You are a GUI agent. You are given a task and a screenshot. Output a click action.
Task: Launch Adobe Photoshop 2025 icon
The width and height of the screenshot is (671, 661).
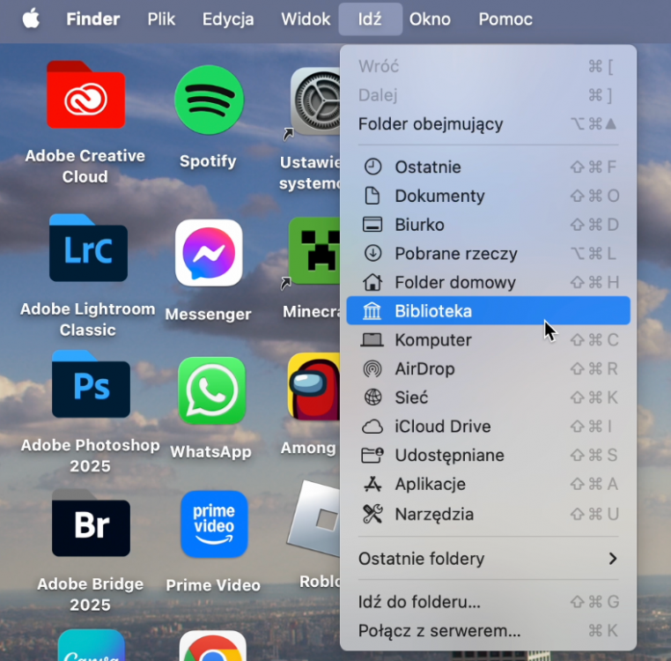[91, 386]
